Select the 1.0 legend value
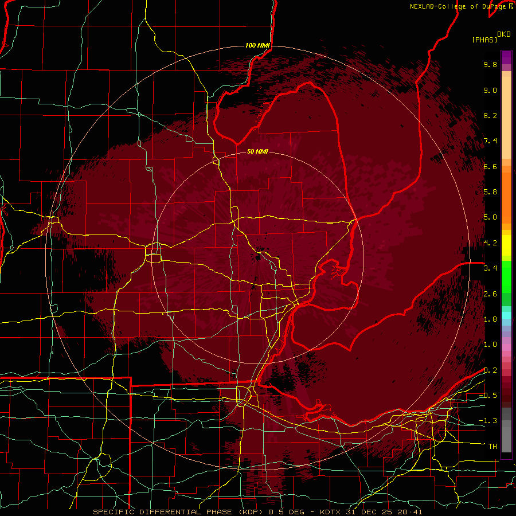Screen dimensions: 516x516 click(490, 345)
